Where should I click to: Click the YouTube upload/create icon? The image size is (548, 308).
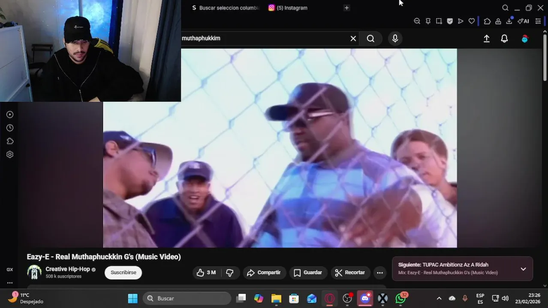click(487, 38)
